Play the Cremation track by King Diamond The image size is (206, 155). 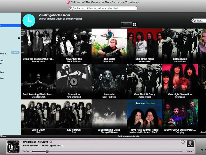tap(74, 82)
